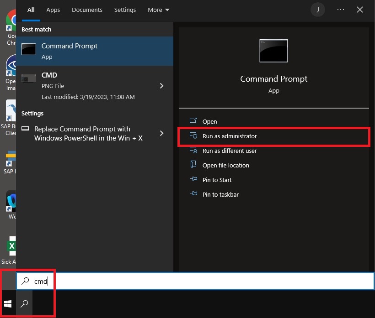Expand the CMD PNG File result arrow

[162, 86]
